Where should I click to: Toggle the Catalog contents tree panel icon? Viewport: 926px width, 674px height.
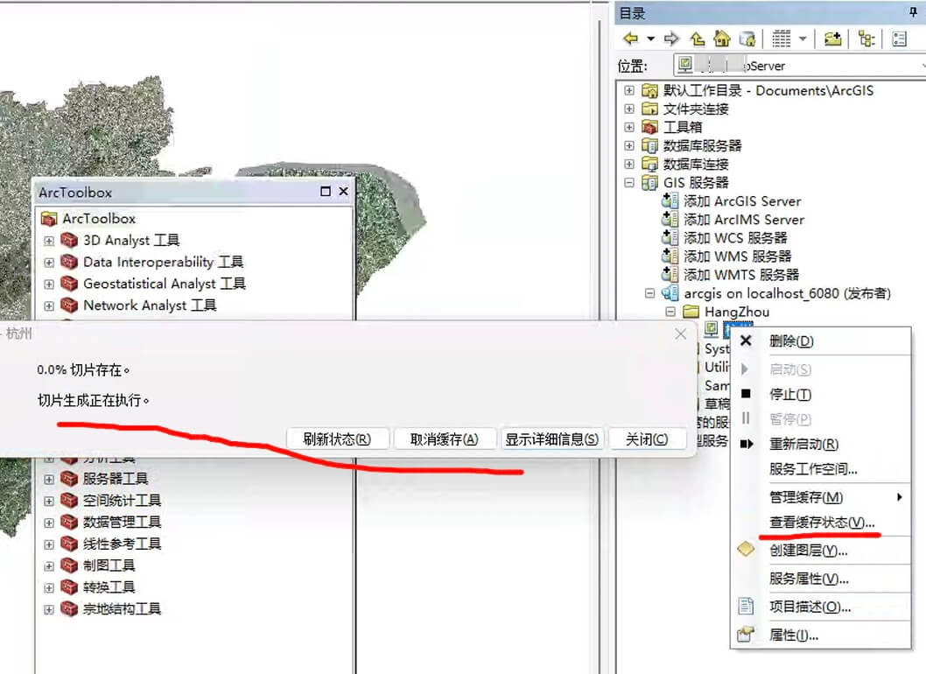tap(866, 39)
